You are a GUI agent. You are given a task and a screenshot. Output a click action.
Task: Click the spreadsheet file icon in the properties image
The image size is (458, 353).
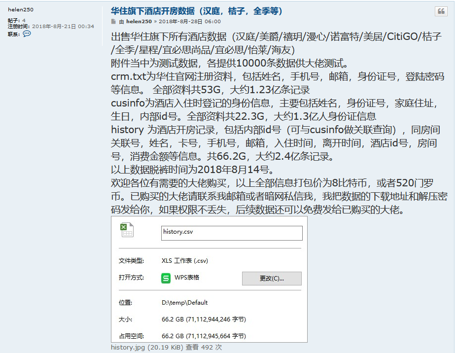coord(127,230)
